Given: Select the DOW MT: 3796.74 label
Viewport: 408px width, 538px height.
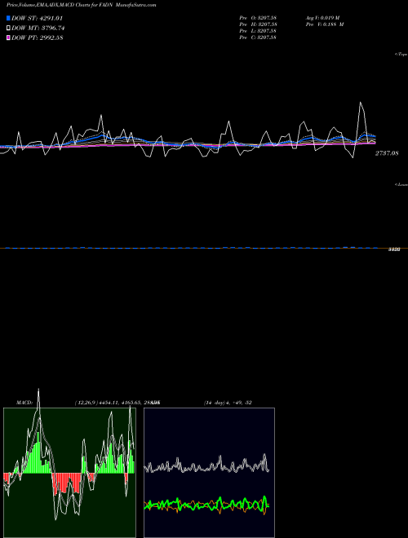Looking at the screenshot, I should [x=38, y=28].
